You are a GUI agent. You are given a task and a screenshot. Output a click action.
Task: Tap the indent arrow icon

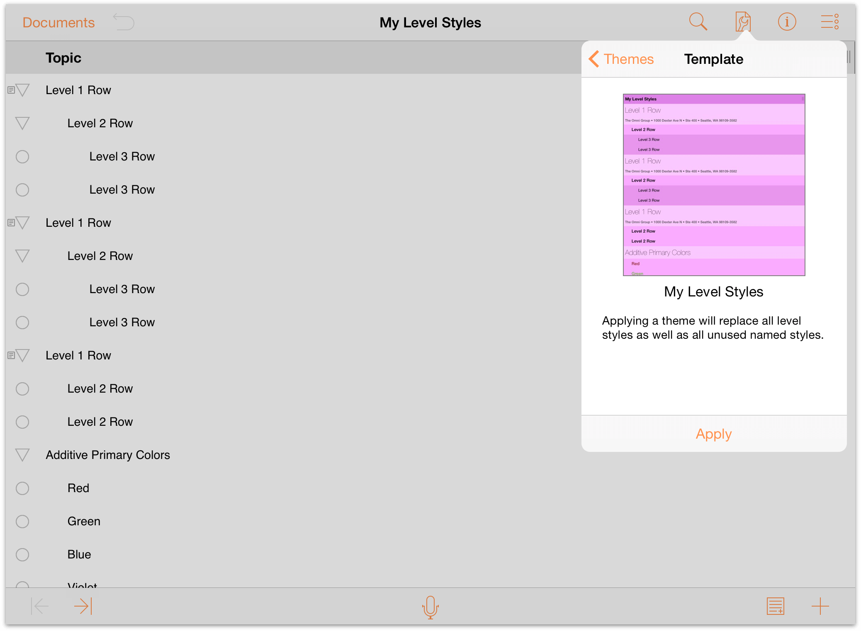coord(83,607)
